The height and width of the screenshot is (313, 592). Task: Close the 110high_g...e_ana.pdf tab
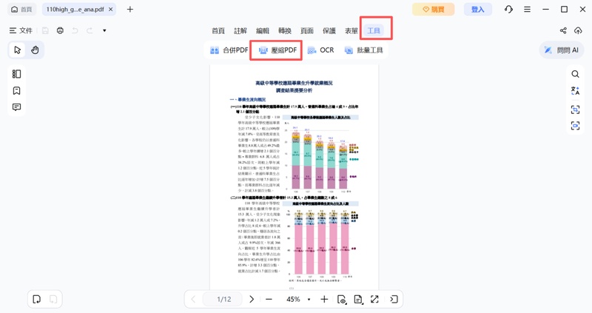(x=110, y=10)
